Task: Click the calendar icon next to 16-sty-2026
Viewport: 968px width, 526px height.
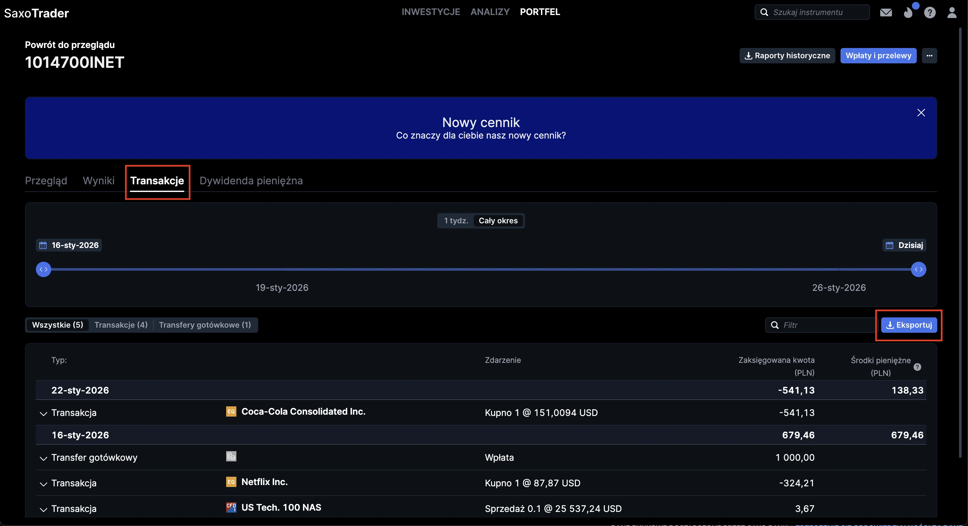Action: pyautogui.click(x=43, y=245)
